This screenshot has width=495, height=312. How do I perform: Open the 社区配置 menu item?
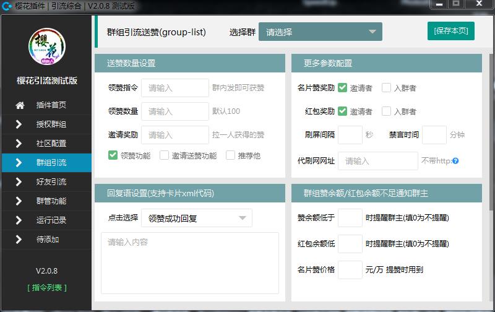(x=47, y=144)
